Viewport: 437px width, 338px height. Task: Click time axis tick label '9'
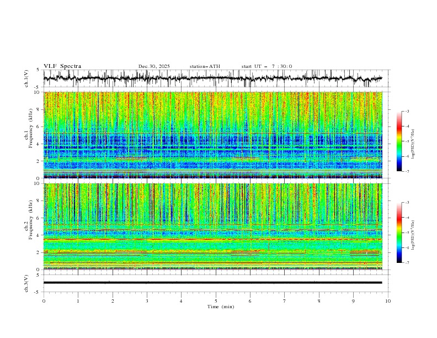[x=353, y=301]
